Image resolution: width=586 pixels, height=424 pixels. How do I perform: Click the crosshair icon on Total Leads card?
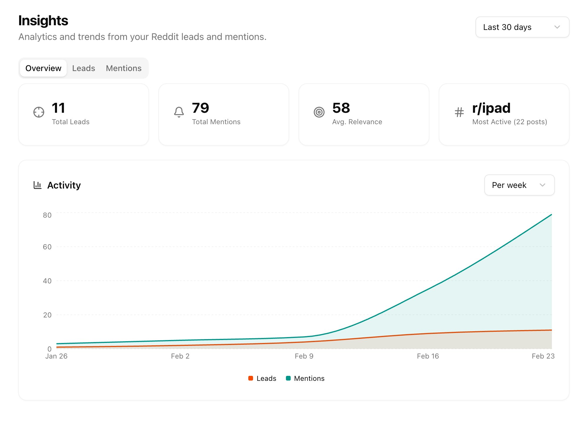pos(38,112)
